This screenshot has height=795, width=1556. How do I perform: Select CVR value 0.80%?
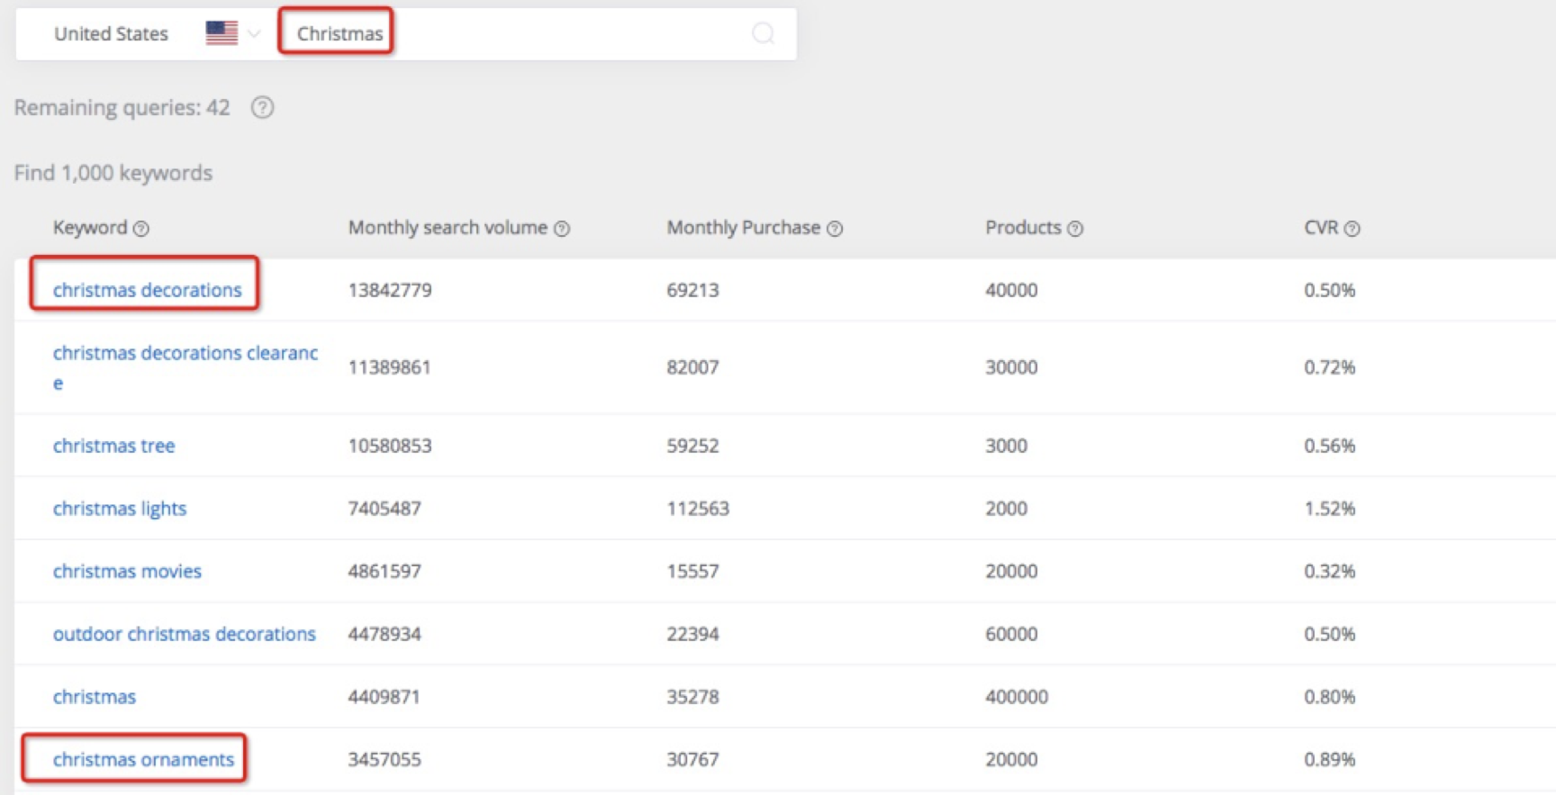tap(1330, 697)
